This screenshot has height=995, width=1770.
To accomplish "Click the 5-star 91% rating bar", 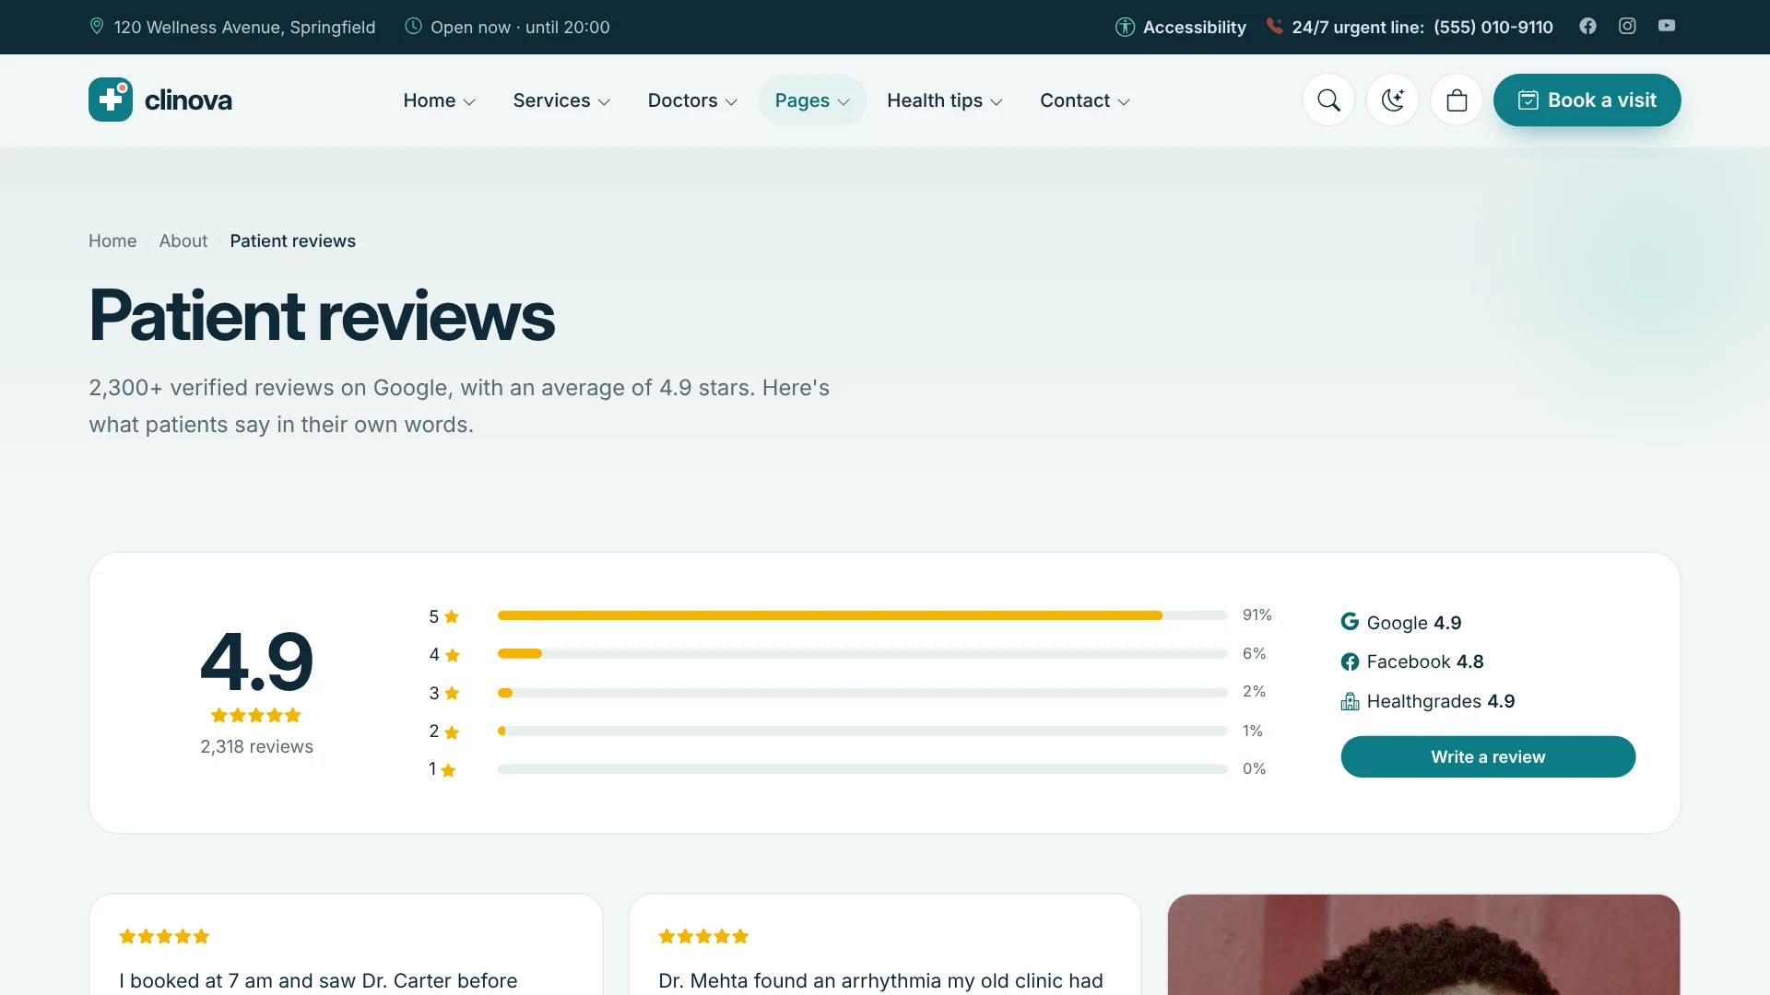I will pos(862,615).
